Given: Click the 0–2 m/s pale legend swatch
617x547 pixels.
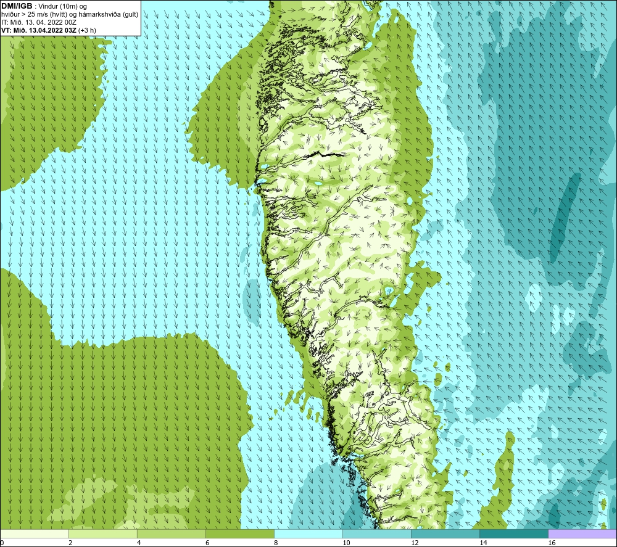Looking at the screenshot, I should click(x=34, y=533).
